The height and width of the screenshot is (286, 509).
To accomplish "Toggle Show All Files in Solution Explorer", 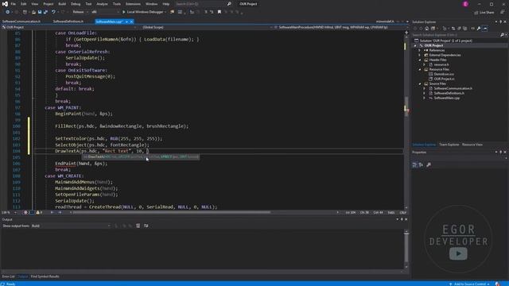I will point(464,29).
